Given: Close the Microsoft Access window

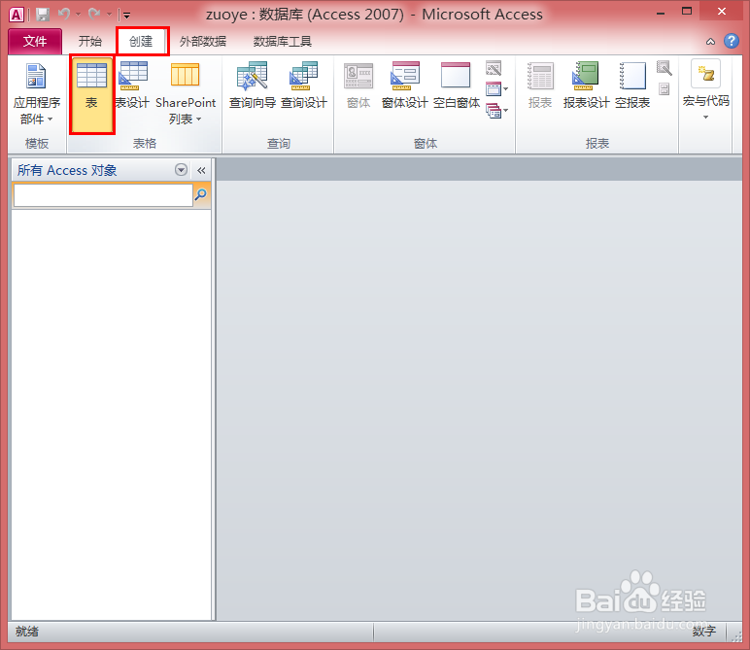Looking at the screenshot, I should [x=721, y=12].
